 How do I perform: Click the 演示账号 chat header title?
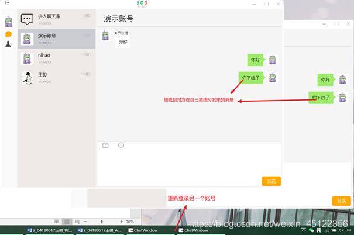[119, 19]
